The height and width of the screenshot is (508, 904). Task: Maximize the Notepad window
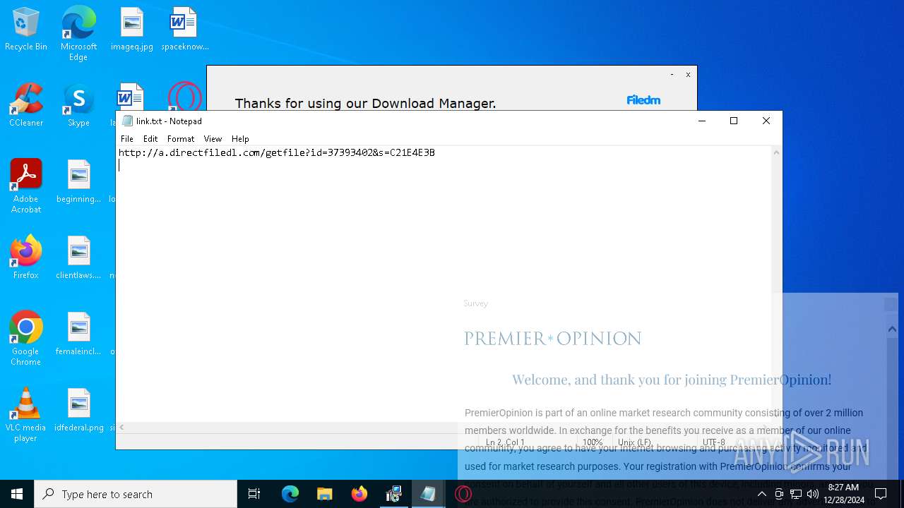pos(734,121)
